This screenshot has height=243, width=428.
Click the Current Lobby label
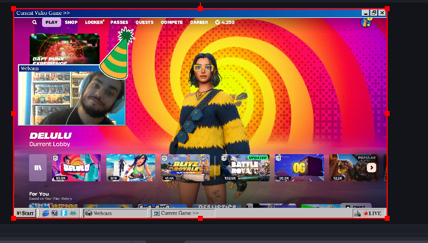pyautogui.click(x=49, y=144)
